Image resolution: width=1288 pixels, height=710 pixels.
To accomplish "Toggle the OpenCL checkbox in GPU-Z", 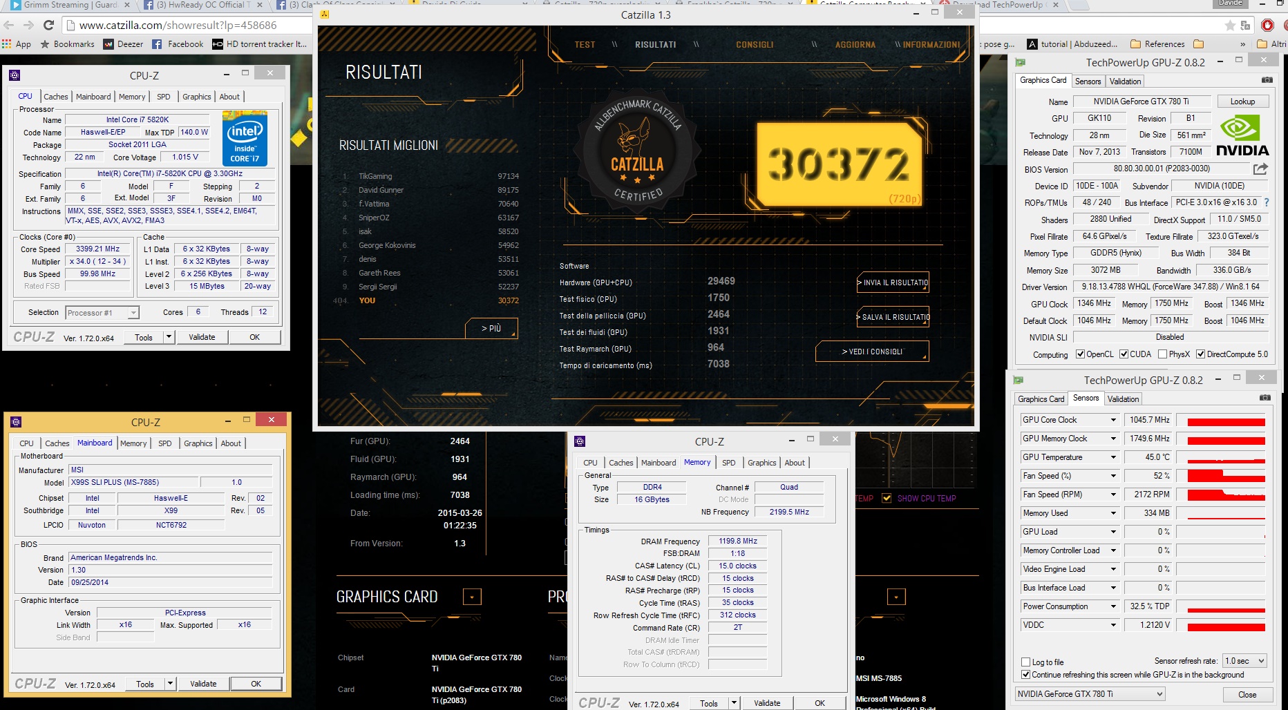I will pyautogui.click(x=1081, y=354).
